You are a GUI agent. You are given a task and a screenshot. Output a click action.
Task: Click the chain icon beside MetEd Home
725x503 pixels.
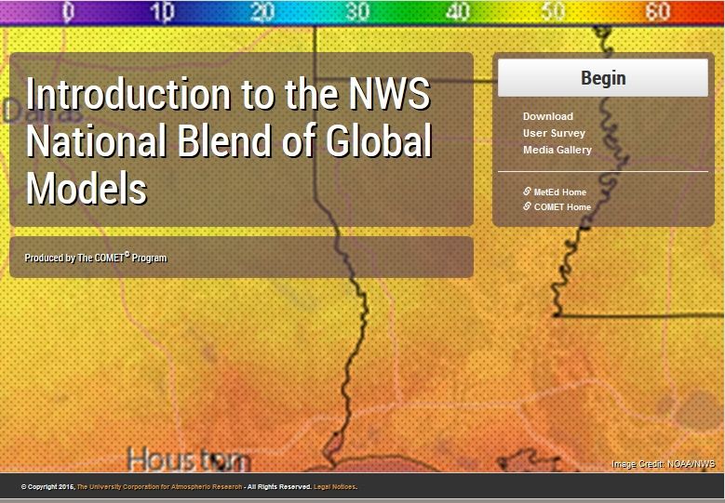527,192
